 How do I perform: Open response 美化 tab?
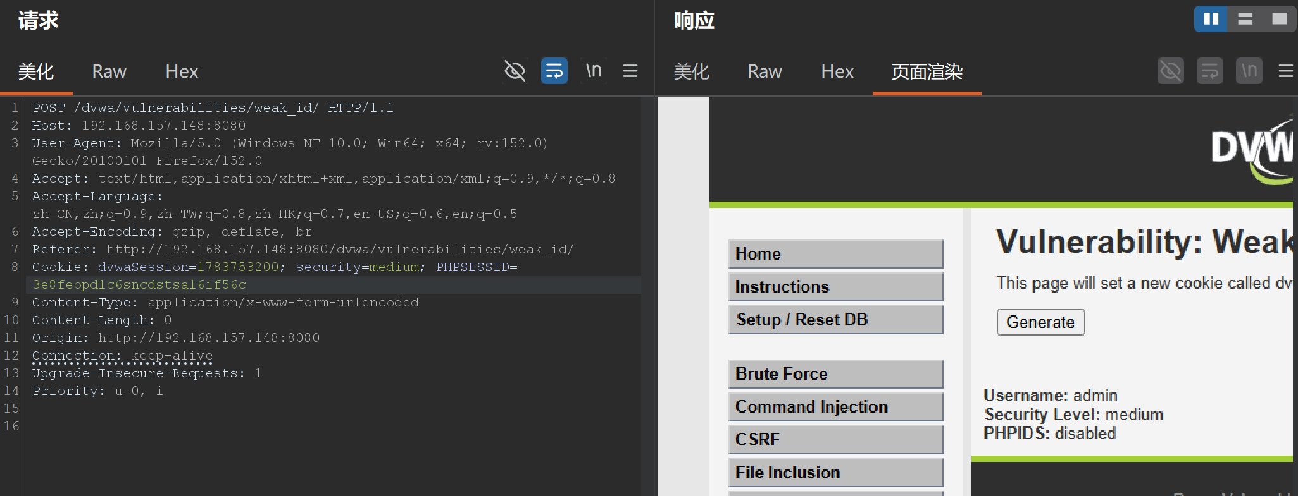691,71
